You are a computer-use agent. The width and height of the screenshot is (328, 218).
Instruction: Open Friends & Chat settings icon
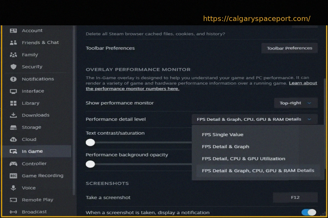tap(13, 43)
